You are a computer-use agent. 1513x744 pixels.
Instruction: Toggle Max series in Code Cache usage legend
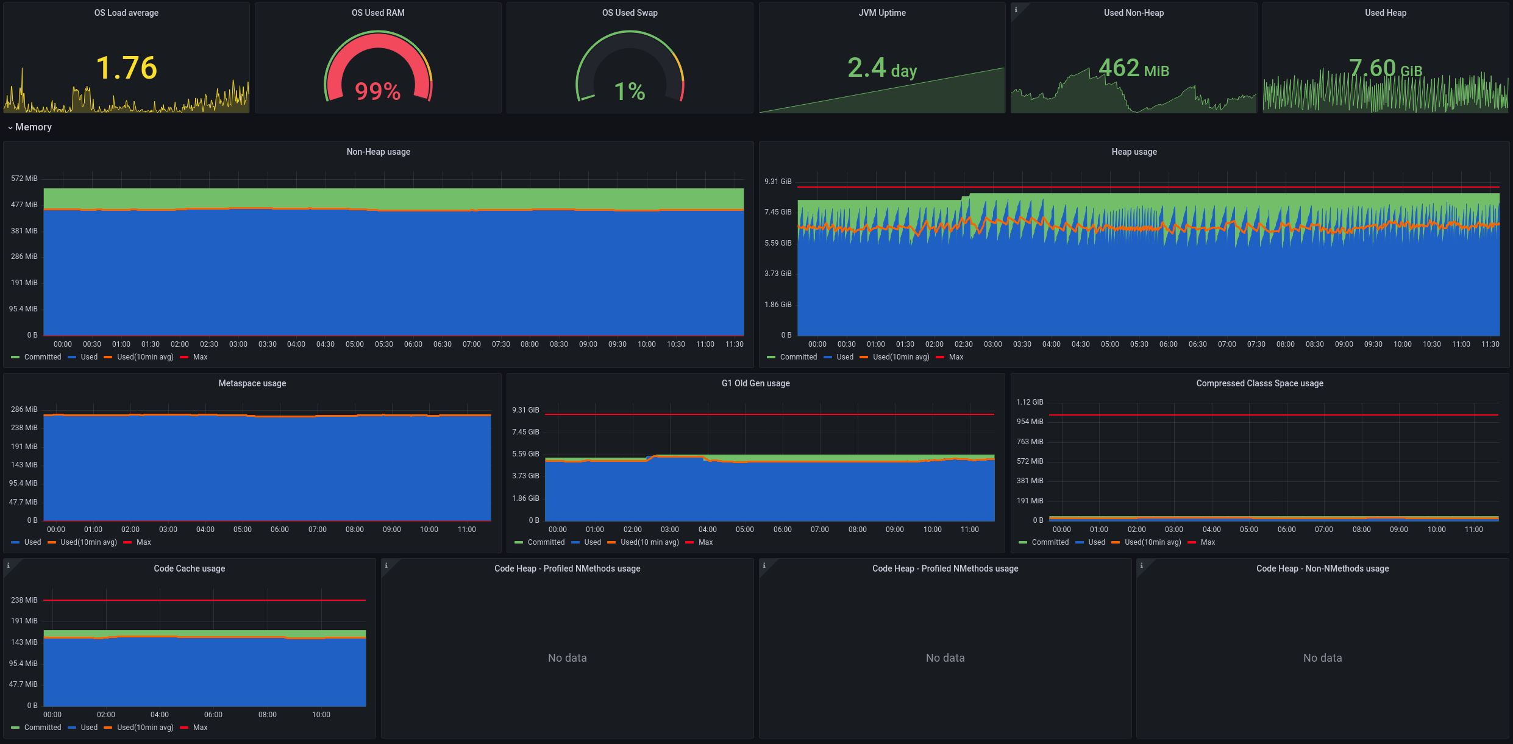click(x=200, y=728)
